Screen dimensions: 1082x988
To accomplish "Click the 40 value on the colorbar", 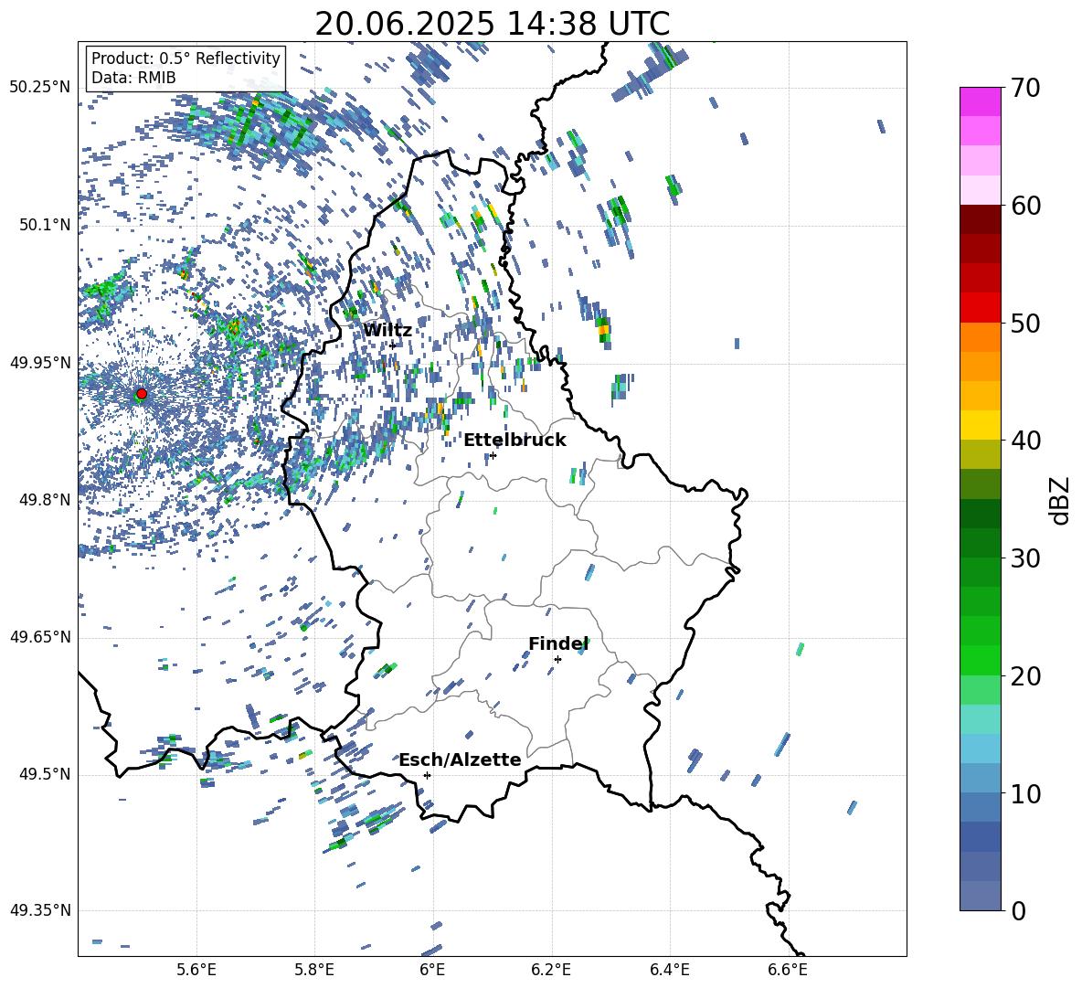I will pyautogui.click(x=1024, y=441).
